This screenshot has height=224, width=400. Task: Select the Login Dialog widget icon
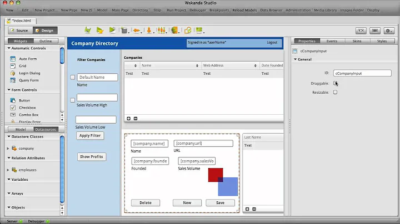click(13, 73)
